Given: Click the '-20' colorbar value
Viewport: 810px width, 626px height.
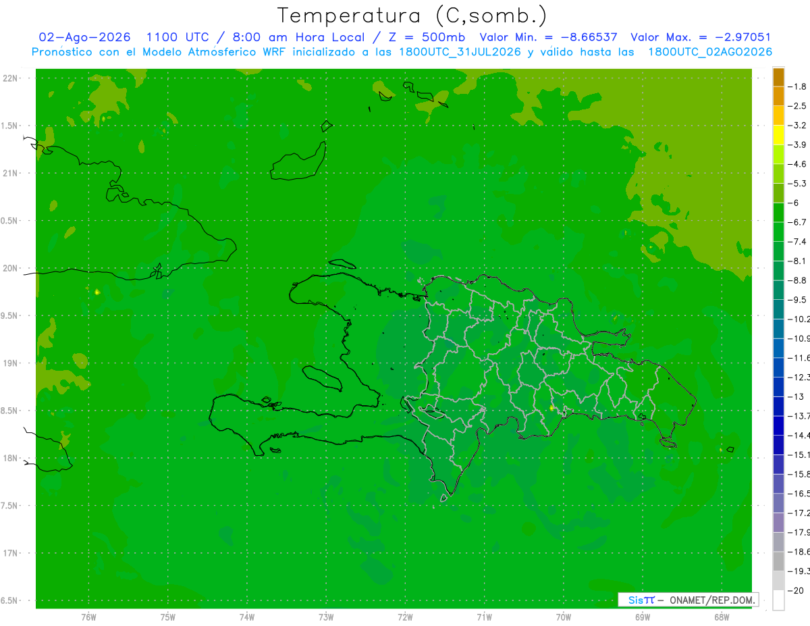Looking at the screenshot, I should pos(796,590).
